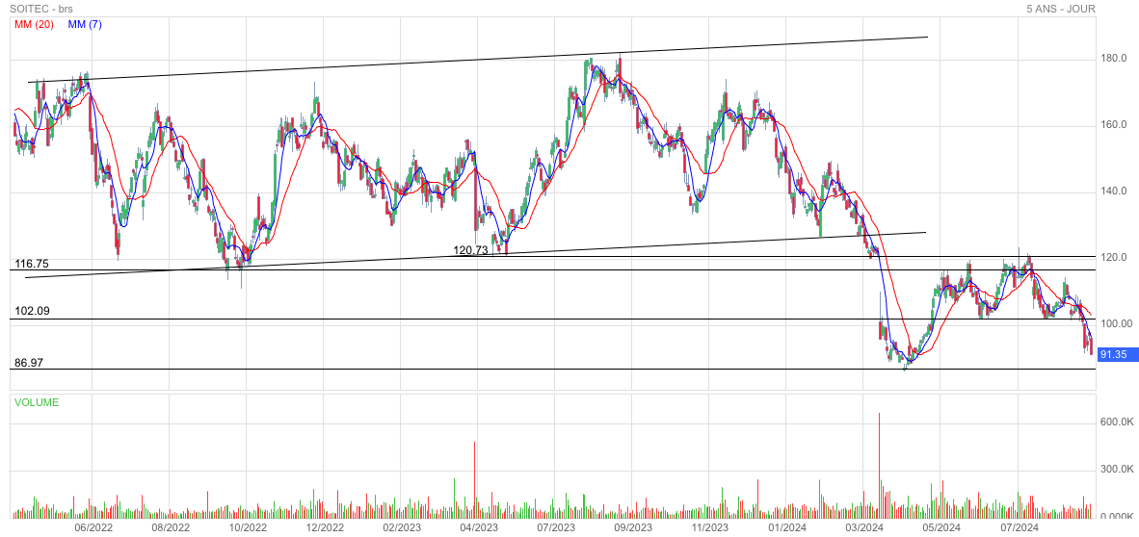Select the blue MM (7) legend label
This screenshot has width=1139, height=537.
[x=85, y=24]
